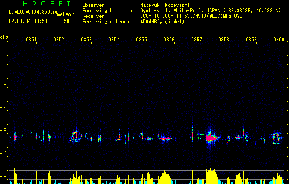Screen dimensions: 289x184
Task: Click the 1.0 kHz frequency axis label
Action: pyautogui.click(x=4, y=83)
